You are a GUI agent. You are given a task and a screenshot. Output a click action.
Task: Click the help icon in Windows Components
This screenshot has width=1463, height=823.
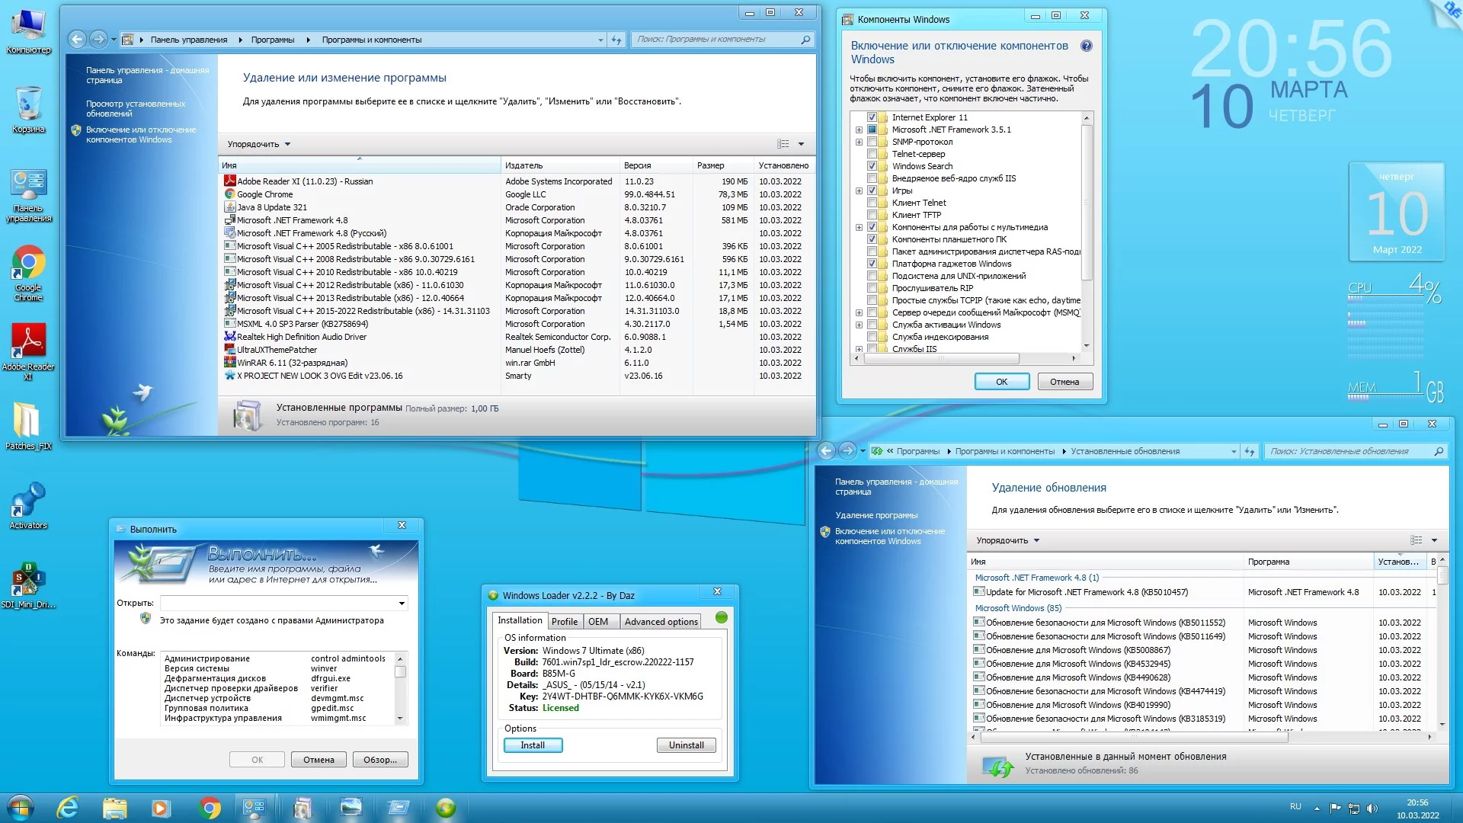[1087, 46]
